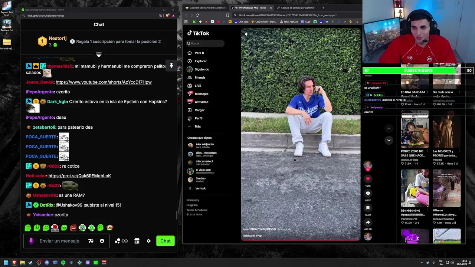Screen dimensions: 475x267
Task: Open Spotify from the taskbar
Action: [x=63, y=263]
